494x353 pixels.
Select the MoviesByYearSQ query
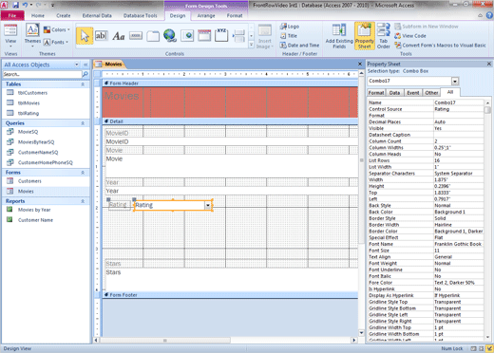(36, 142)
